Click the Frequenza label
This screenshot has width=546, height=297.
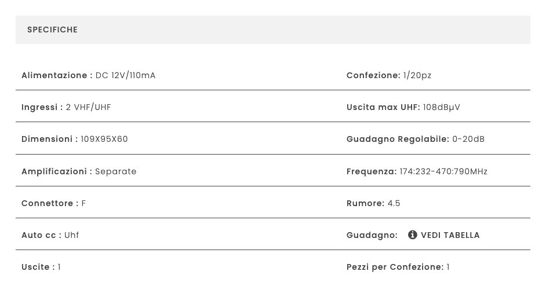[372, 171]
